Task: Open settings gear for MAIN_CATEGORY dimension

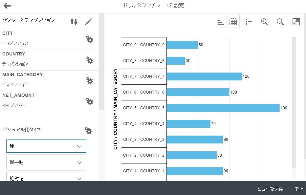Action: click(89, 81)
